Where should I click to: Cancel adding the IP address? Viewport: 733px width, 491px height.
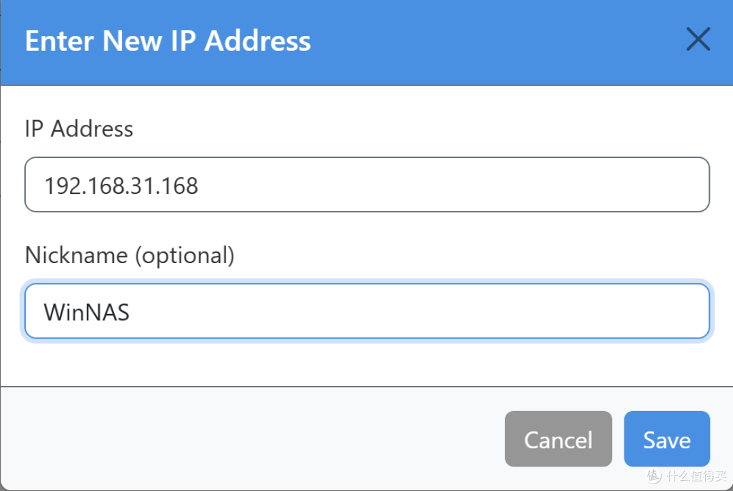coord(558,439)
